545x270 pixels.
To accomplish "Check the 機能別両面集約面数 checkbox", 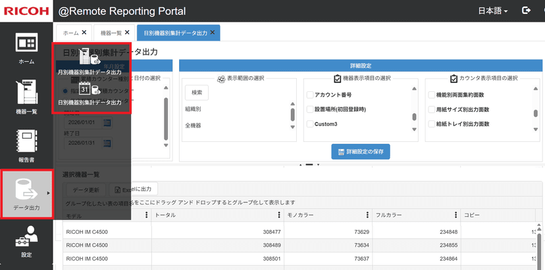I will 431,95.
